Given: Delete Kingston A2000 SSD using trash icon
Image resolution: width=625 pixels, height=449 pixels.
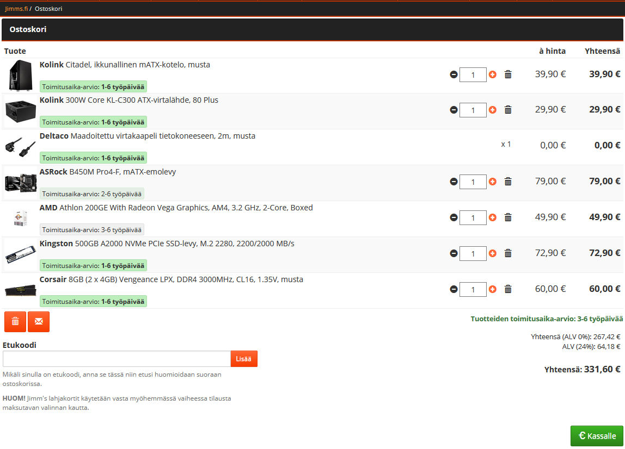Looking at the screenshot, I should click(x=508, y=253).
